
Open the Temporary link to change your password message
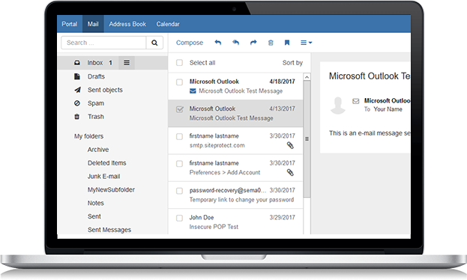235,195
